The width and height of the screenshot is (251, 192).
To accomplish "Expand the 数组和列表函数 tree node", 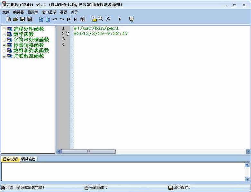I will point(4,51).
